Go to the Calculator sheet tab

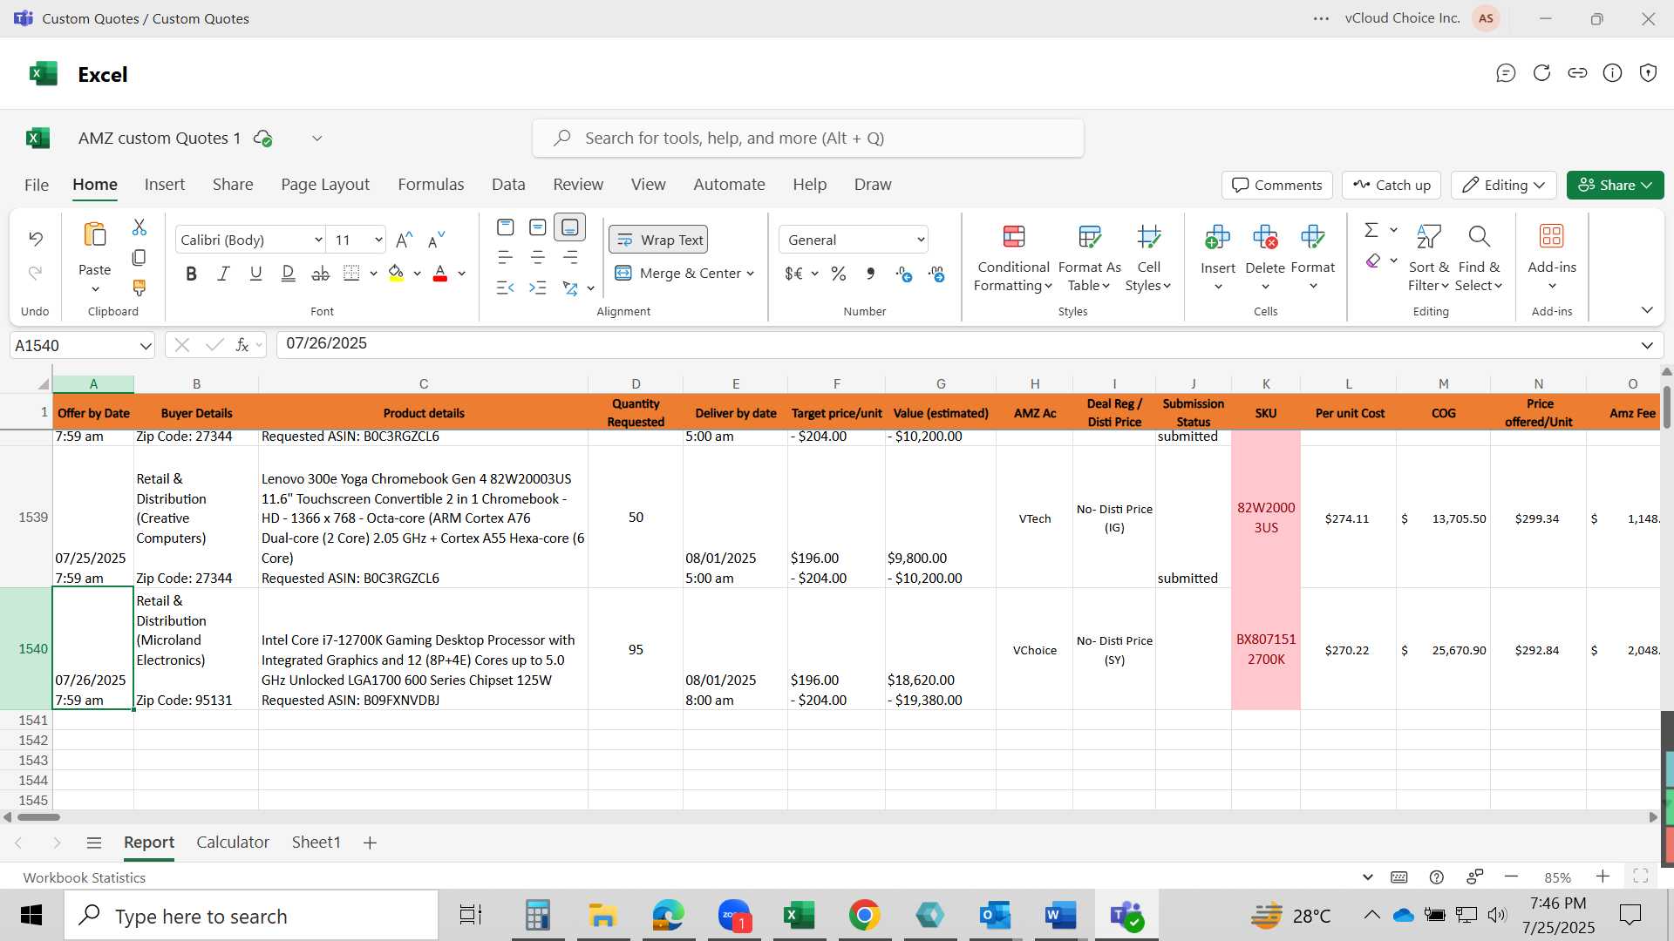pyautogui.click(x=233, y=843)
